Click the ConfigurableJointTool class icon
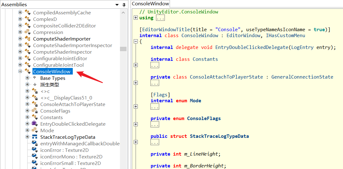The image size is (343, 169). 27,65
